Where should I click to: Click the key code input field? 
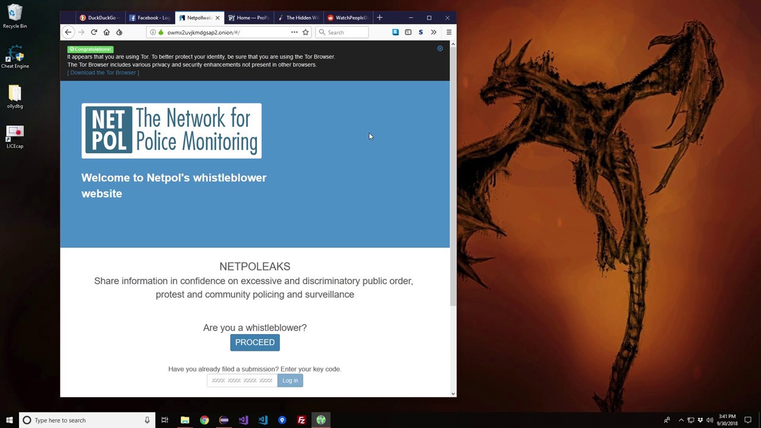coord(242,380)
